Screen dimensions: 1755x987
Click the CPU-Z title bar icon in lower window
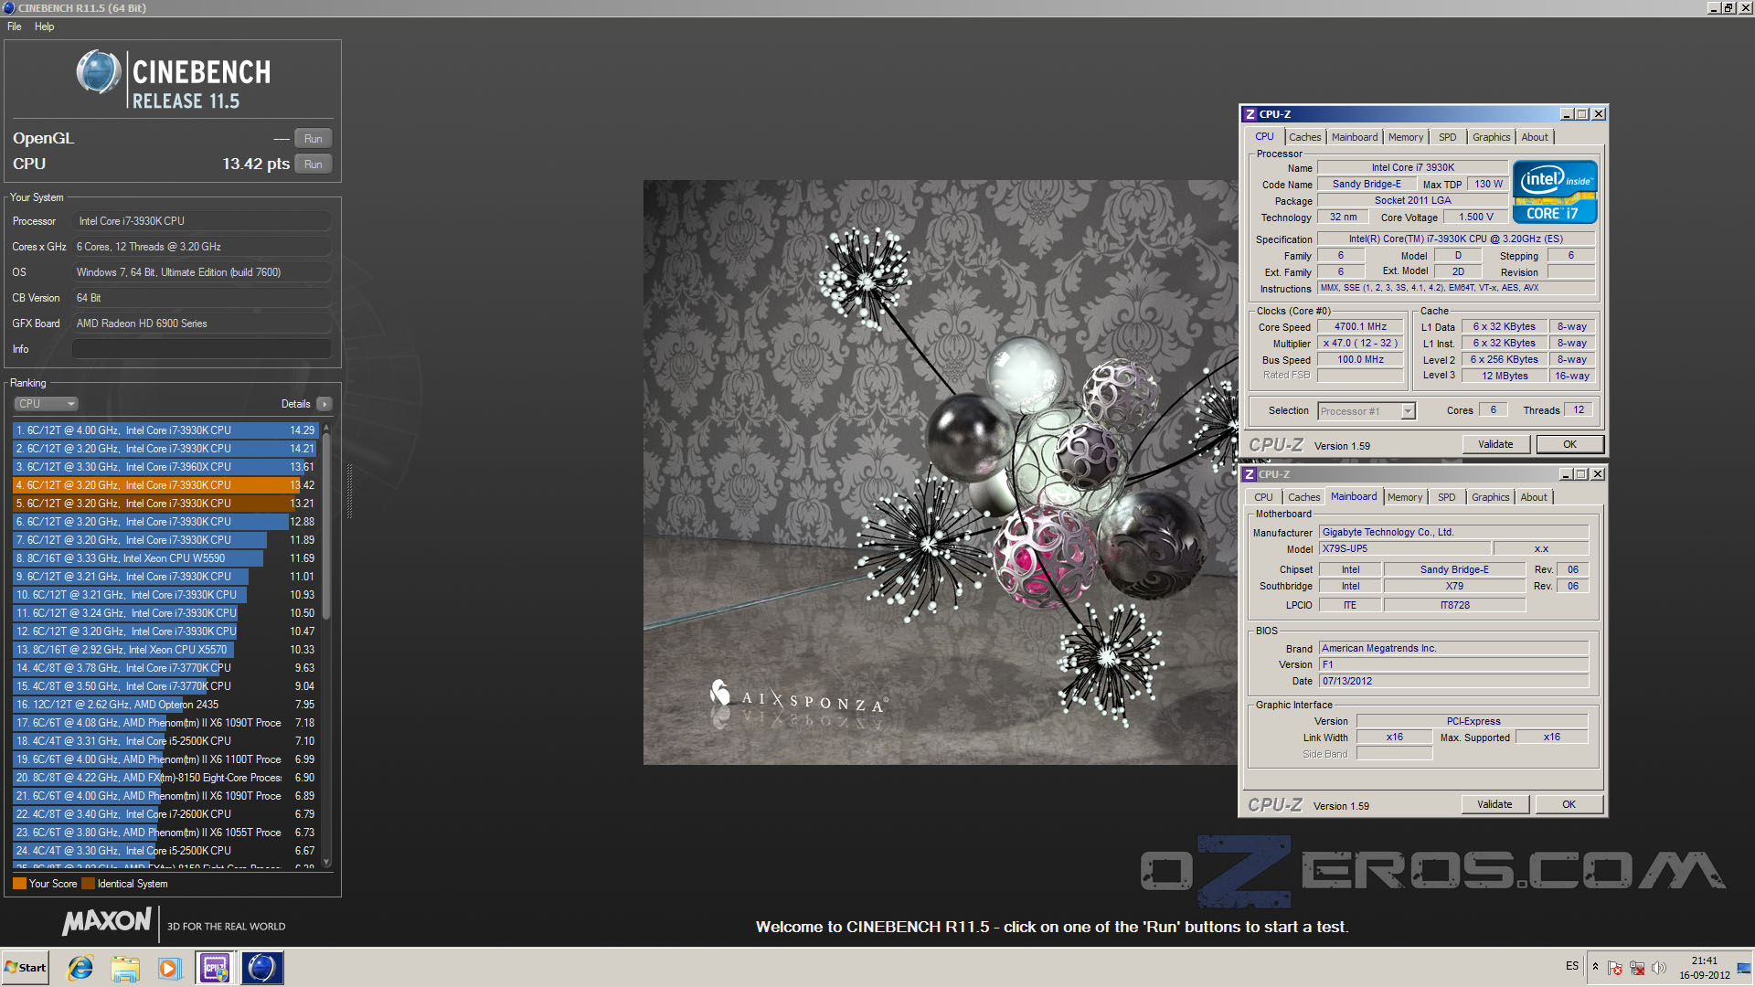1249,474
